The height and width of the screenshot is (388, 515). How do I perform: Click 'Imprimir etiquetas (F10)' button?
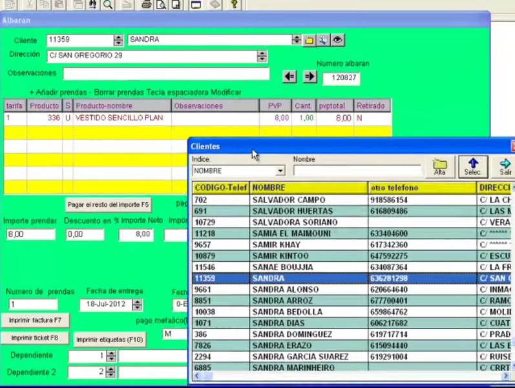[109, 339]
